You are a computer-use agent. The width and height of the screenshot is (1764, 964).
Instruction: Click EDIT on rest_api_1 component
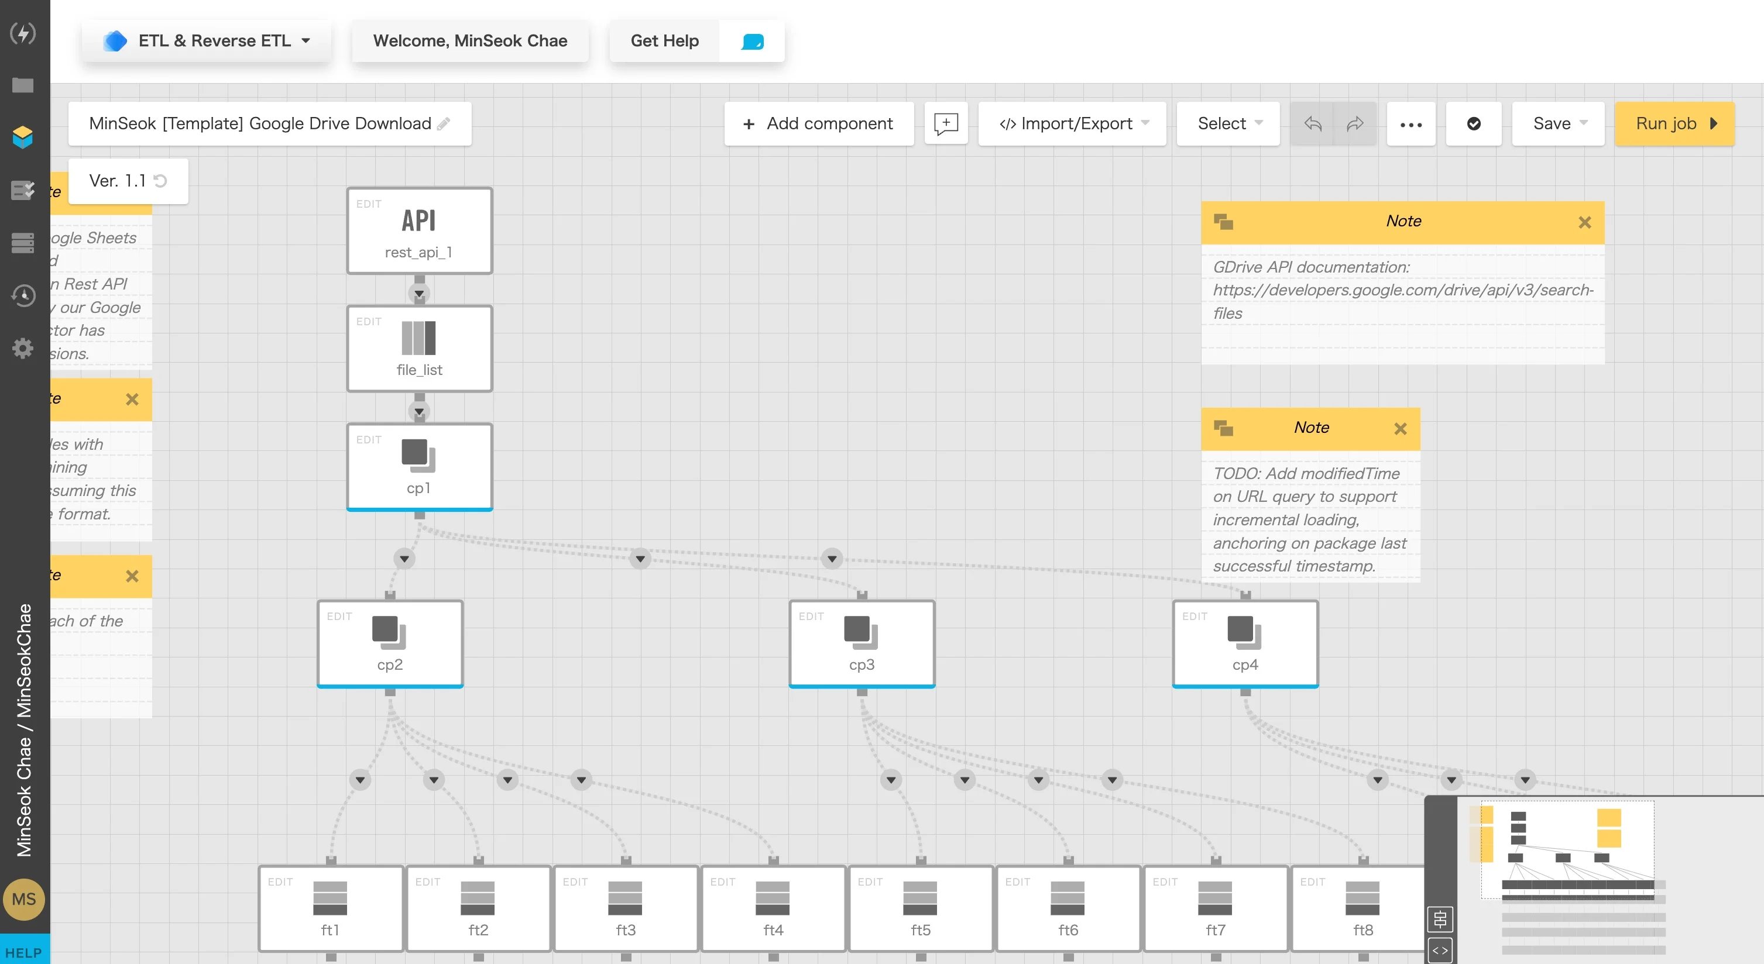(x=369, y=204)
